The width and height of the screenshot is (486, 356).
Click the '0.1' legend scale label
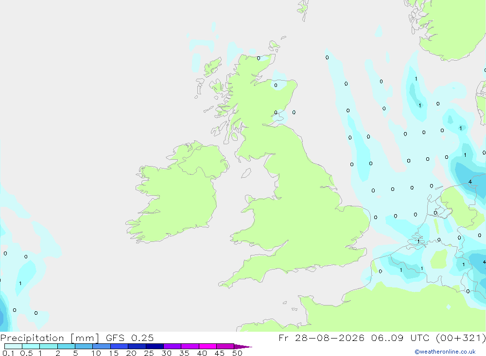click(x=8, y=353)
